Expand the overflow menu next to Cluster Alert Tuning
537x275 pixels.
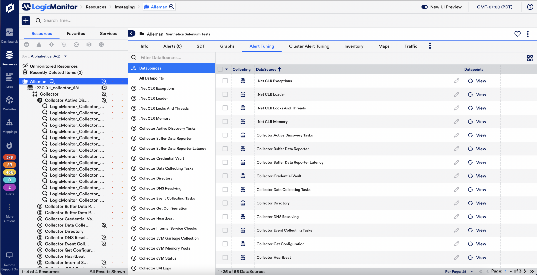pos(429,45)
